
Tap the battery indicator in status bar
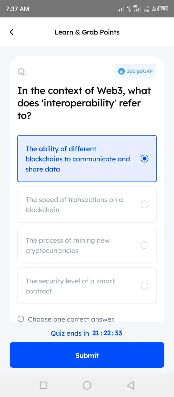pyautogui.click(x=163, y=9)
